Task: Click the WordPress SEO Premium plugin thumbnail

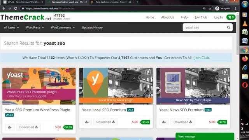Action: [x=39, y=86]
